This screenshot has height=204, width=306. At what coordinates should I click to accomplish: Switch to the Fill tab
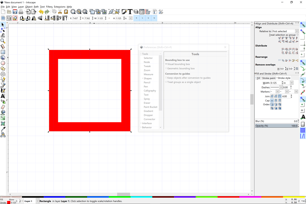click(258, 78)
